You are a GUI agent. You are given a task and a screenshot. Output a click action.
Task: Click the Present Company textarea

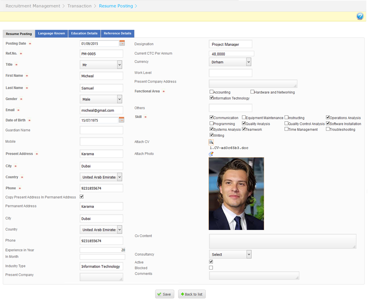[x=102, y=277]
